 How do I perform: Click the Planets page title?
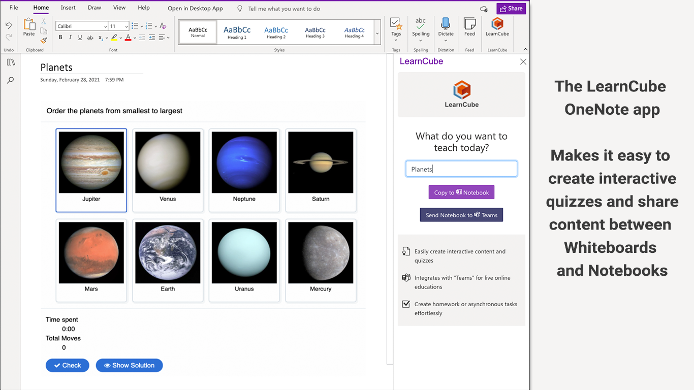point(56,68)
